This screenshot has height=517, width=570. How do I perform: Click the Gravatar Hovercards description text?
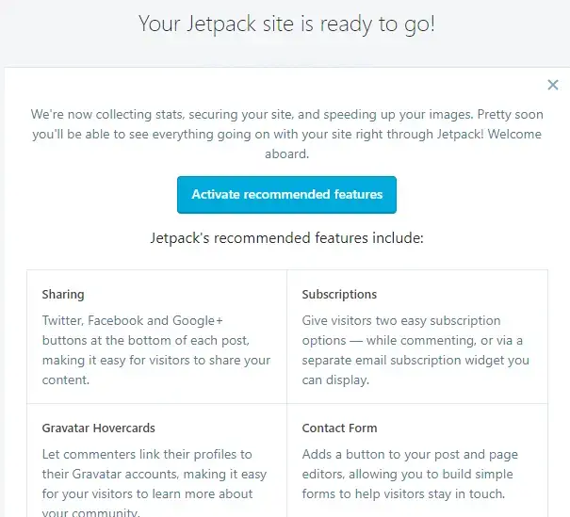point(155,482)
